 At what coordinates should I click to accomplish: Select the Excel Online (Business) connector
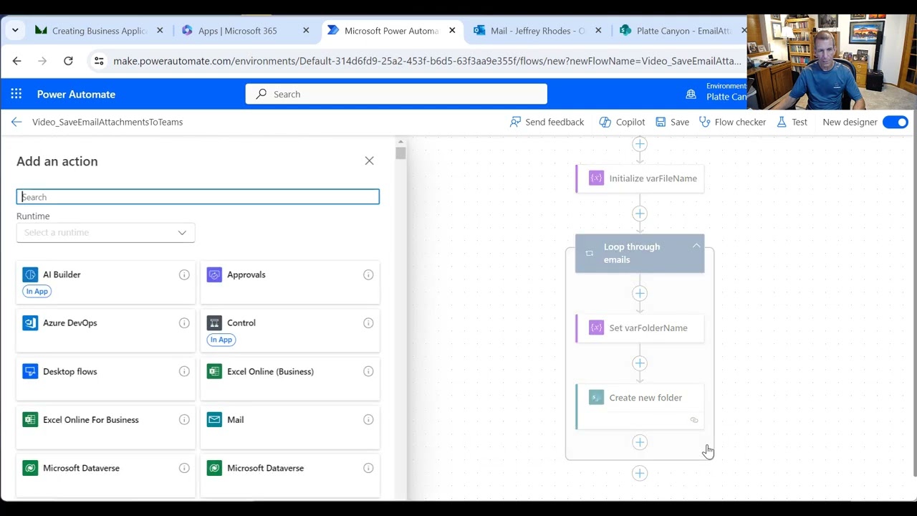coord(290,379)
